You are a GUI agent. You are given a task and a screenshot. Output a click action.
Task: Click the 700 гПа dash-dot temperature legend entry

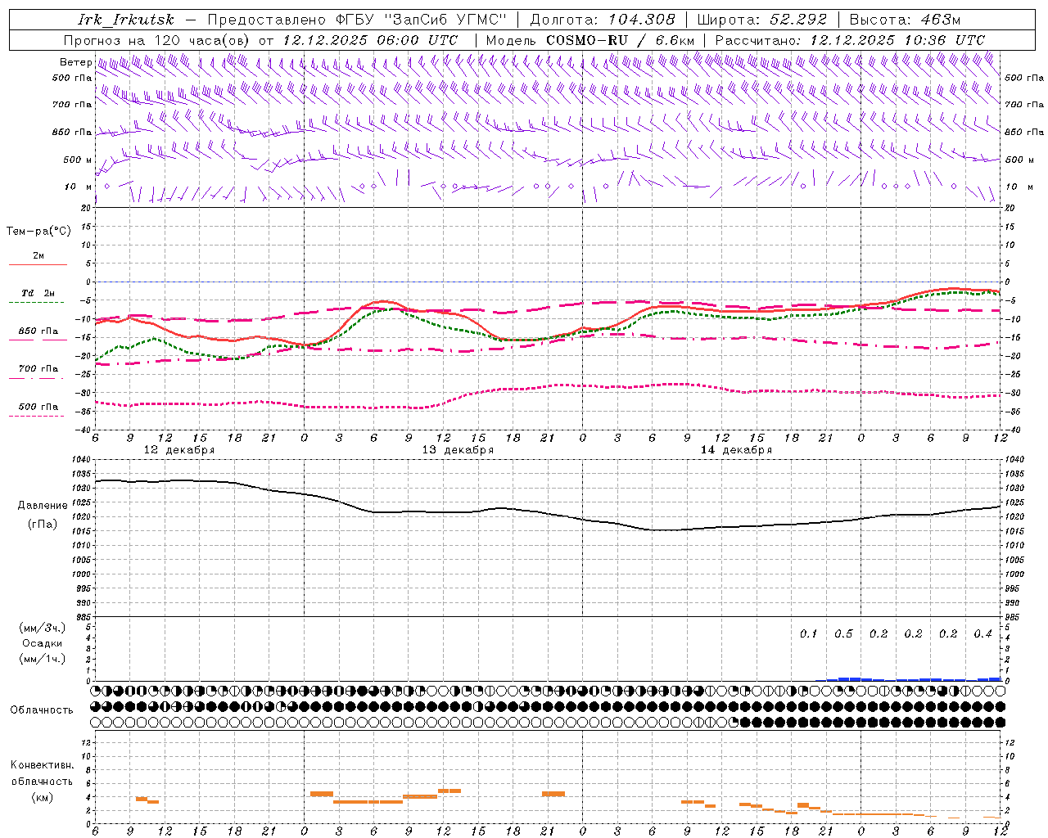tap(38, 369)
